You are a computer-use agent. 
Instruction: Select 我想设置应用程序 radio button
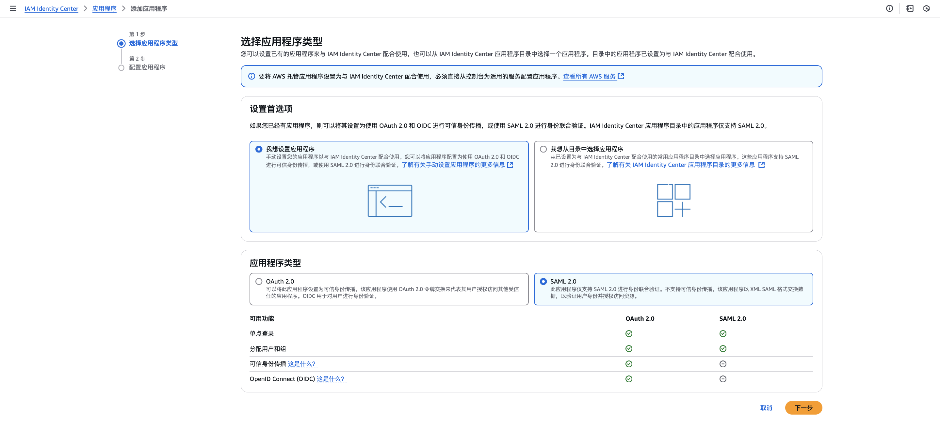coord(259,149)
